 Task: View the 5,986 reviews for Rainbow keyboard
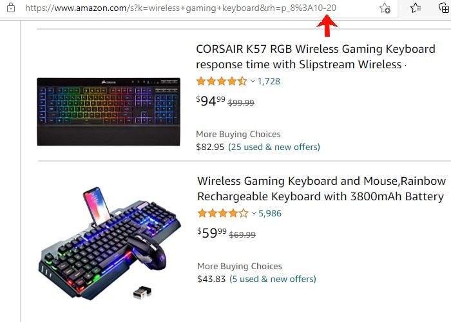pyautogui.click(x=270, y=213)
